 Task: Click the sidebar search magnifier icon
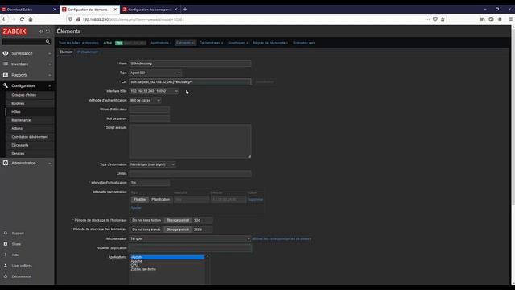pyautogui.click(x=47, y=41)
